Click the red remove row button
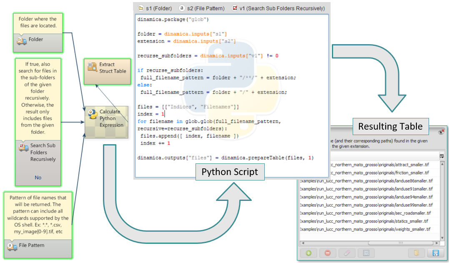The image size is (449, 263). click(x=329, y=253)
